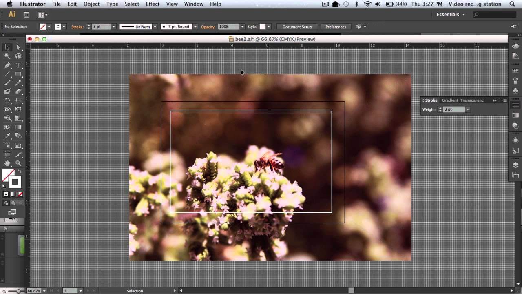Toggle Wi-Fi in the menu bar
The image size is (522, 294).
click(x=367, y=4)
